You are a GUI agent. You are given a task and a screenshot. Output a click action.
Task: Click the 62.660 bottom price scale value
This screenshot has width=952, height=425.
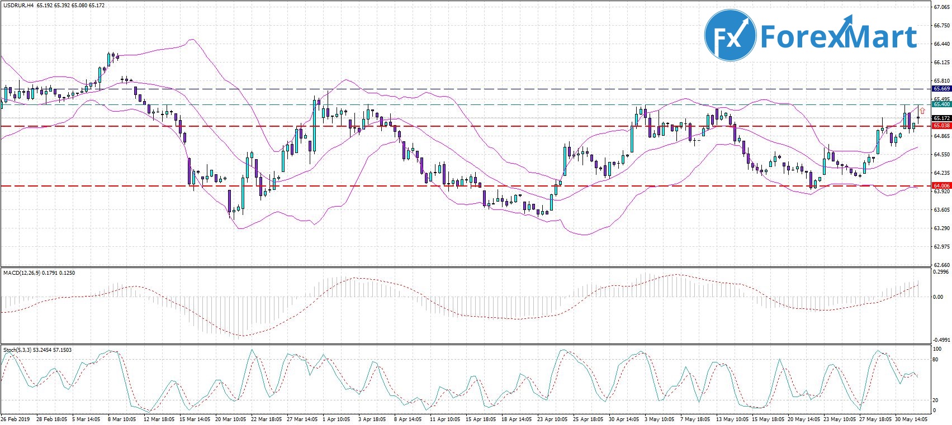(941, 265)
